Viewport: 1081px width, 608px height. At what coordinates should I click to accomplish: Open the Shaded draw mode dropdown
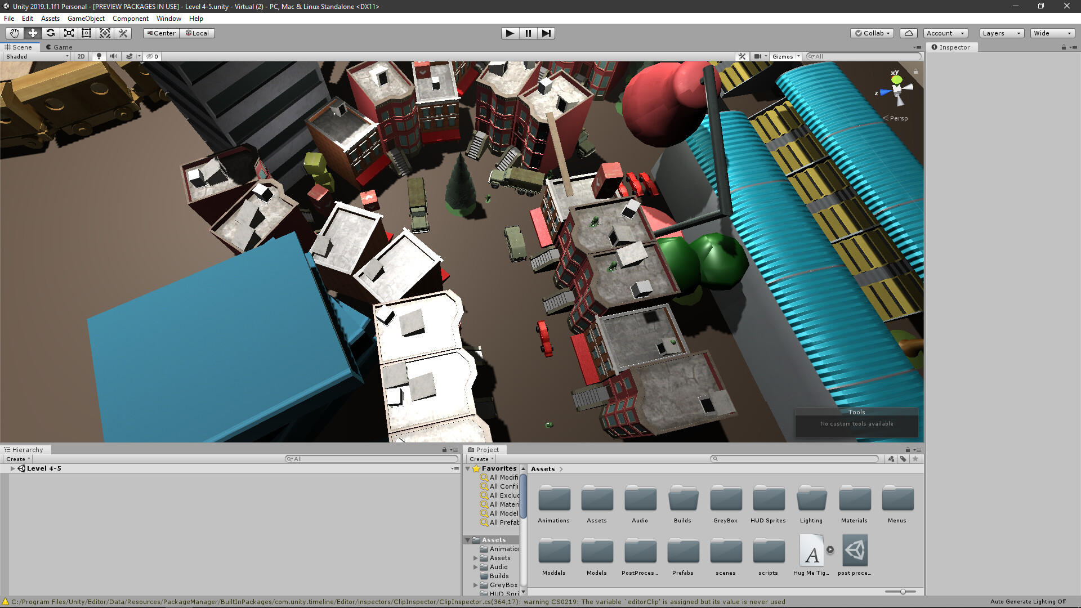pos(37,56)
